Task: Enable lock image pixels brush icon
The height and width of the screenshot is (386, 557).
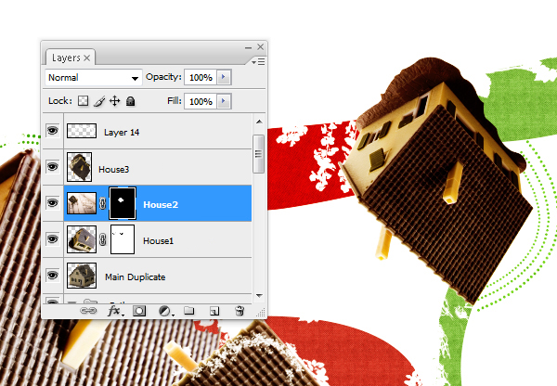Action: point(99,101)
